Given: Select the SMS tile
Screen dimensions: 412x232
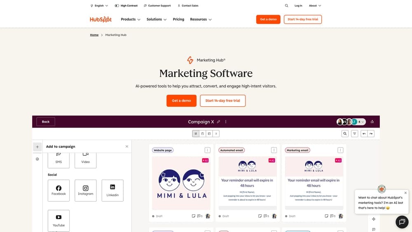Looking at the screenshot, I should tap(59, 160).
